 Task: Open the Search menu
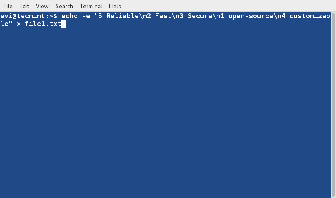pyautogui.click(x=64, y=6)
